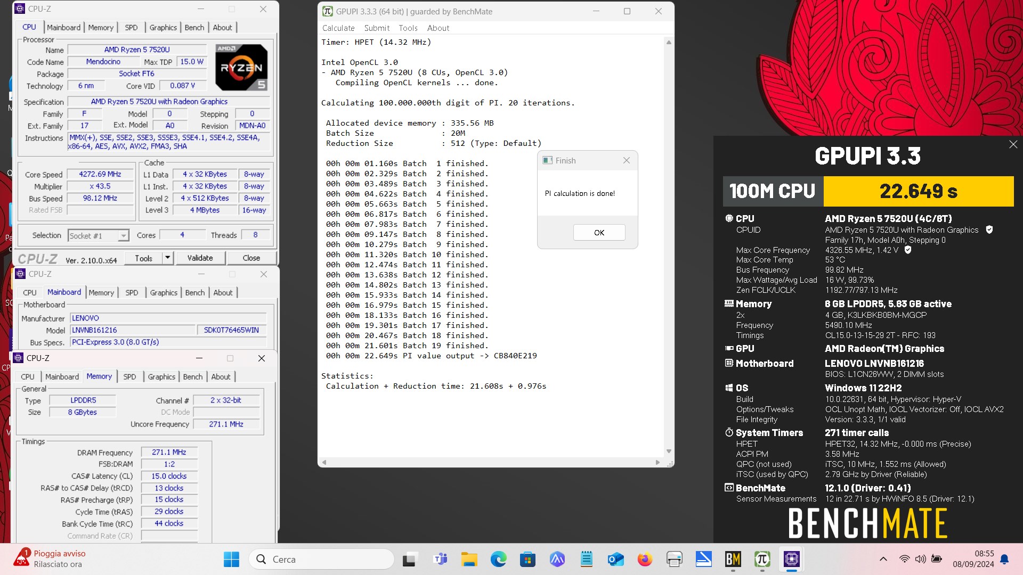The height and width of the screenshot is (575, 1023).
Task: Close the Finish dialog with its X
Action: point(627,160)
